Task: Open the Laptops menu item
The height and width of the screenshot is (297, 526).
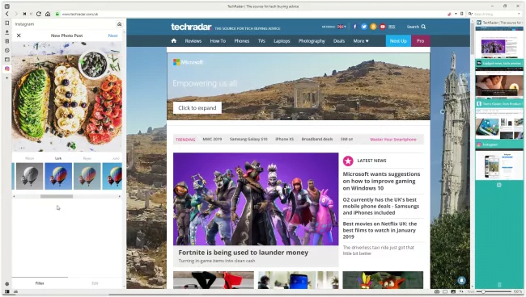Action: pyautogui.click(x=282, y=41)
